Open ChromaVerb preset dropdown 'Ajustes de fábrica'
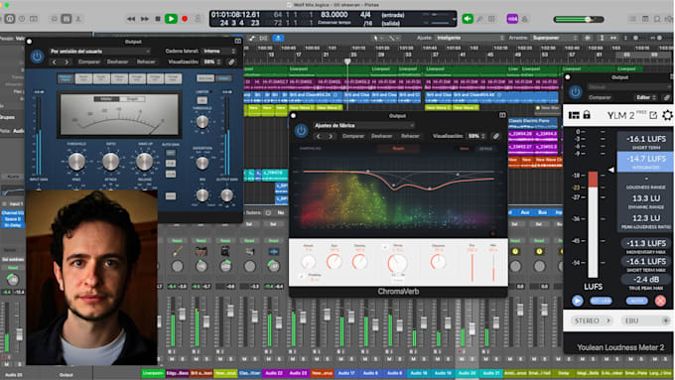The width and height of the screenshot is (675, 380). tap(363, 125)
